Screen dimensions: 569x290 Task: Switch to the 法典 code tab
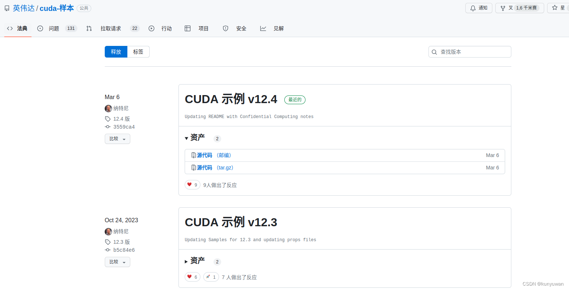[18, 28]
